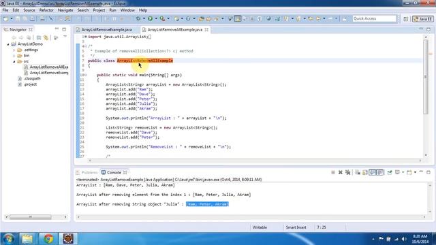Viewport: 436px width, 245px height.
Task: Click the Open Perspective icon
Action: [x=406, y=19]
